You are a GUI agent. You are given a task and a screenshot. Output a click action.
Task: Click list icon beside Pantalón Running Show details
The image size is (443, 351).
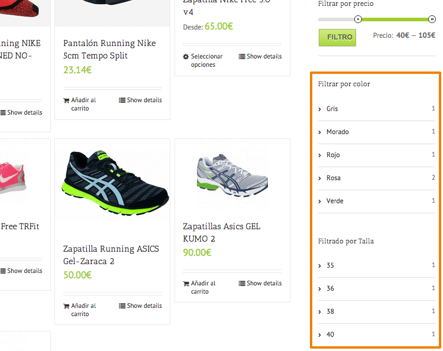click(x=122, y=100)
